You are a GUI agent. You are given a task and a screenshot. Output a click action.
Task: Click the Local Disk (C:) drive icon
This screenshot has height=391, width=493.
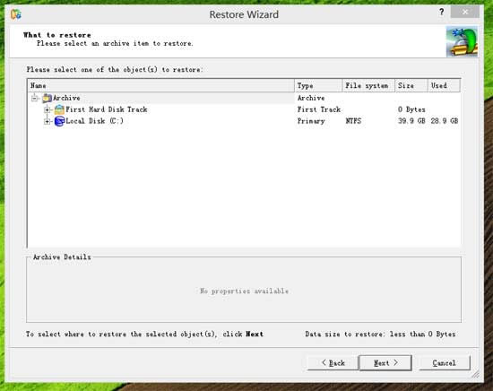(59, 121)
